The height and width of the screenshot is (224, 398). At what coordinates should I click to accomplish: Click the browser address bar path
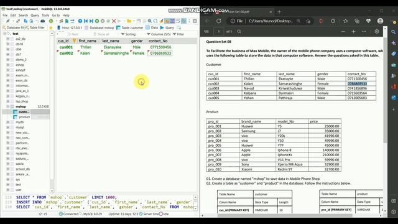point(271,21)
